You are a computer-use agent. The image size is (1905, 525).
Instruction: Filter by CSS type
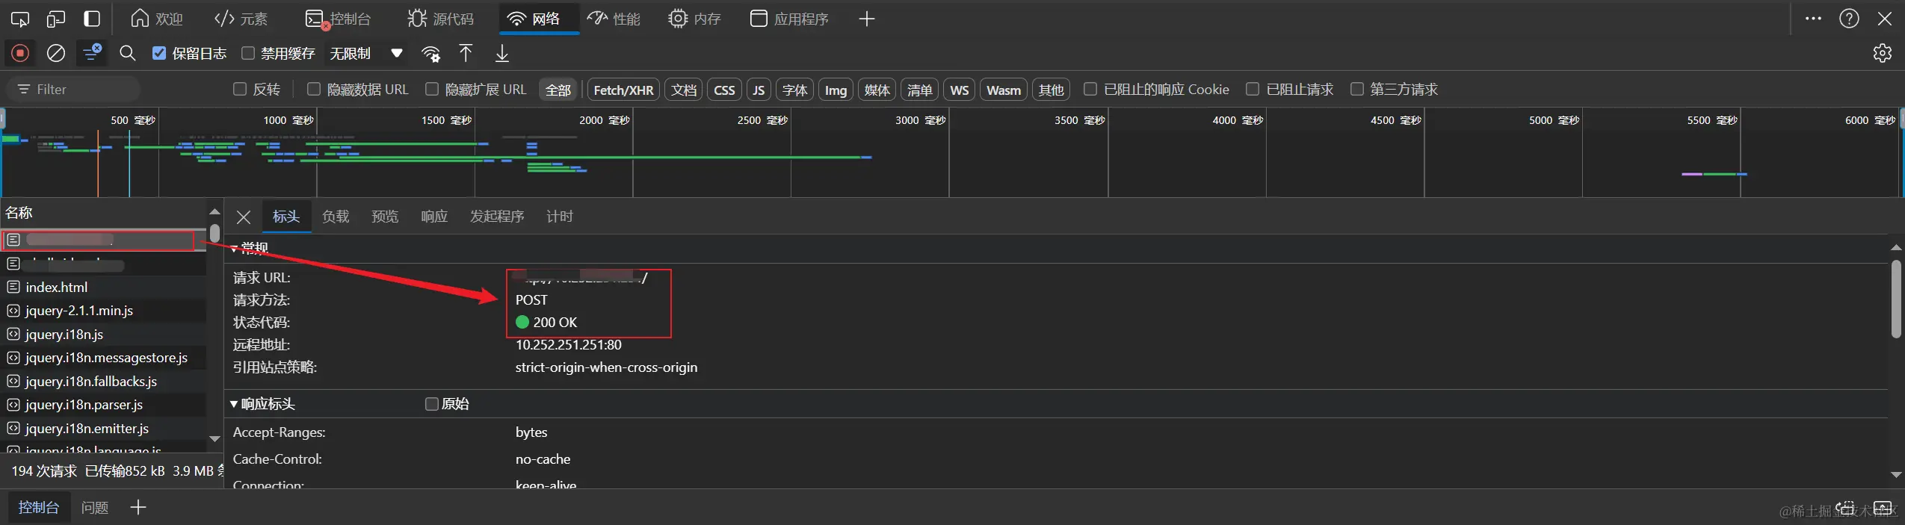click(724, 90)
